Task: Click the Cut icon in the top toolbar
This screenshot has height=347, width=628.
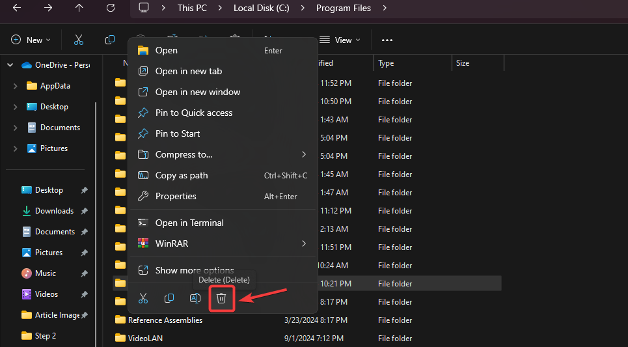Action: (x=79, y=40)
